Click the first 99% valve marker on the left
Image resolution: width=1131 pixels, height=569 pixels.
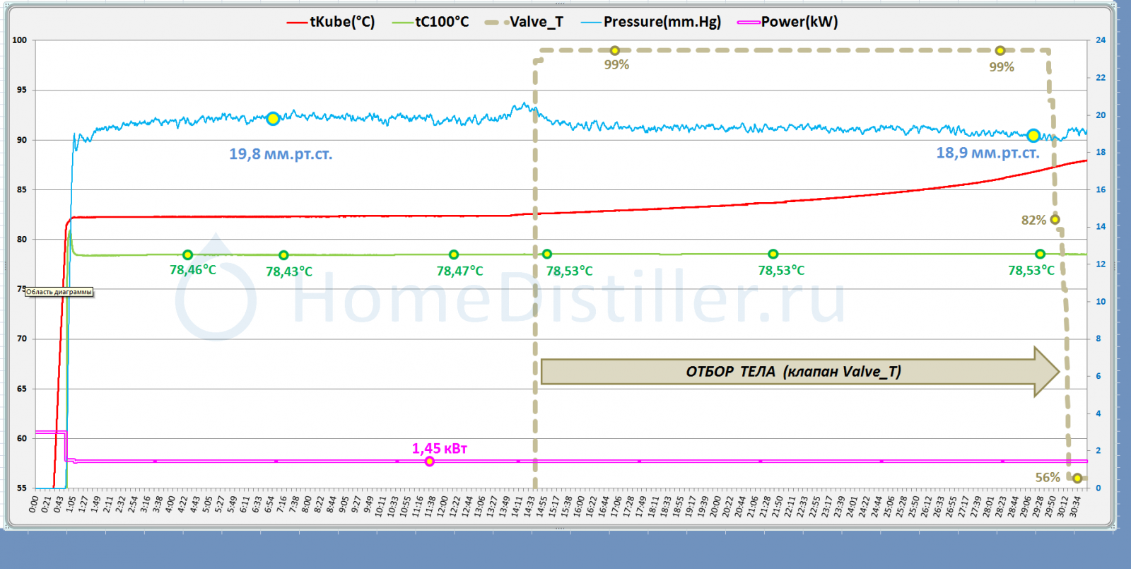[x=615, y=51]
